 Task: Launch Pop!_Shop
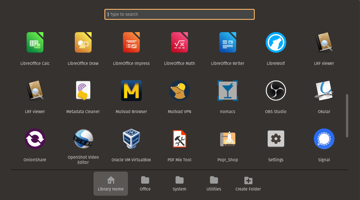point(228,139)
